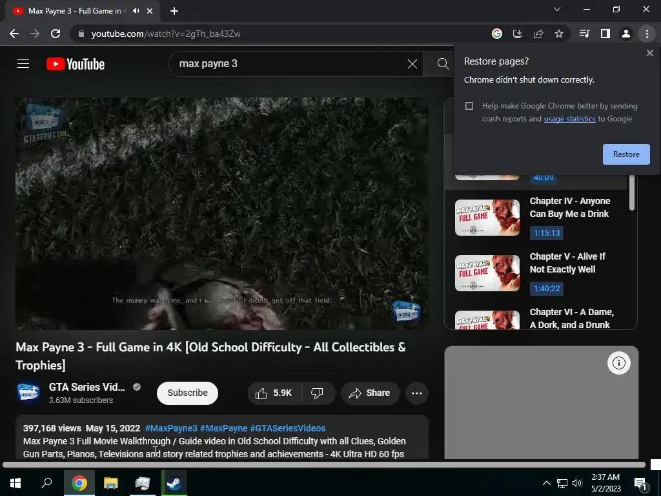Go back with the browser back arrow
The width and height of the screenshot is (661, 496).
pos(14,34)
